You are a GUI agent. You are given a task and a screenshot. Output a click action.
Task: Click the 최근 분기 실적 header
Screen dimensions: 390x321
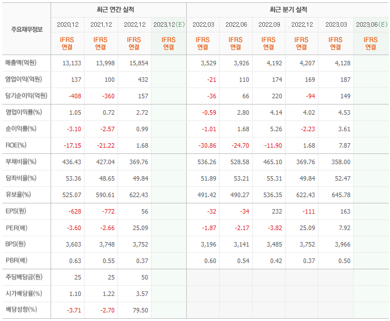click(288, 10)
